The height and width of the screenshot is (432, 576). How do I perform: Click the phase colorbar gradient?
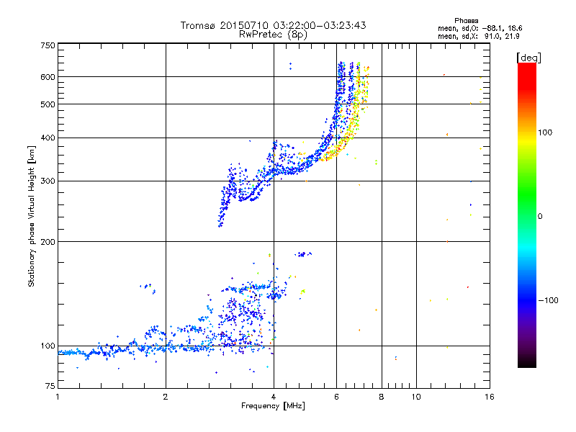click(x=527, y=215)
